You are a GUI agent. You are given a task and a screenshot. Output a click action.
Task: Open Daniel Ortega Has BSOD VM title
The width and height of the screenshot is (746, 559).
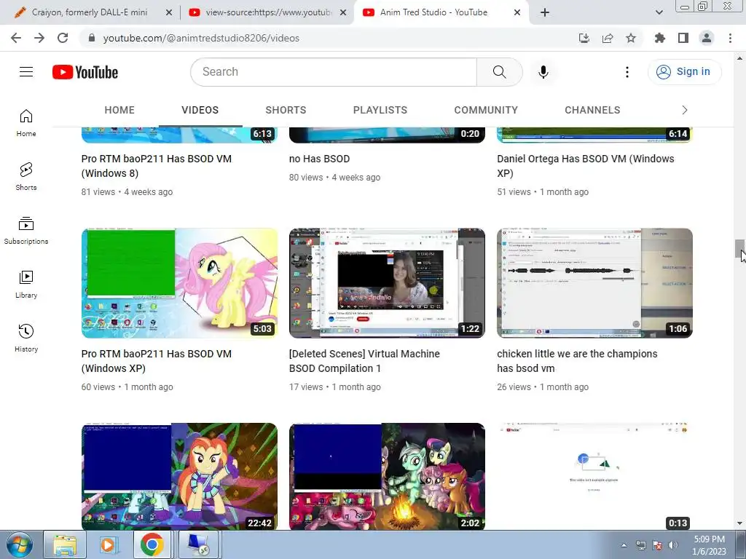pyautogui.click(x=586, y=166)
